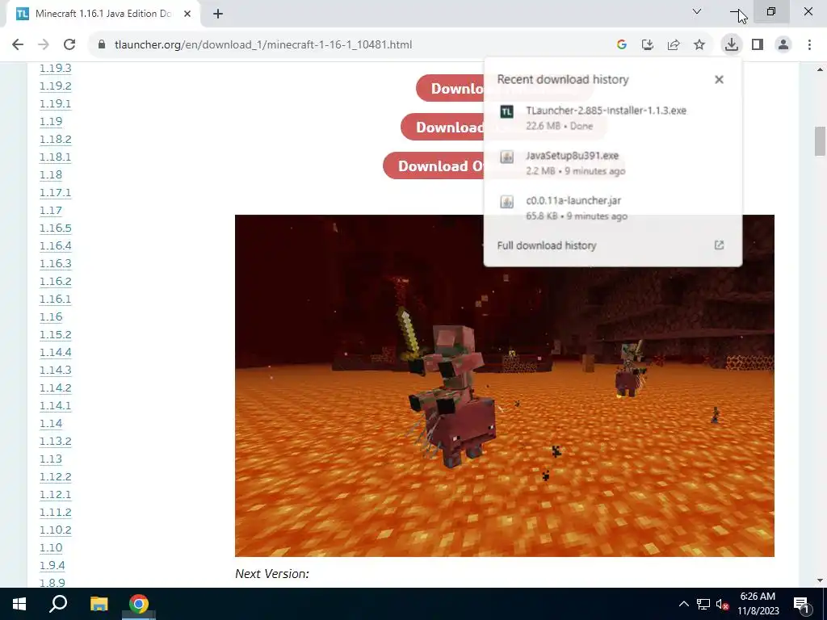This screenshot has height=620, width=827.
Task: Click the external link icon beside Full download history
Action: (x=719, y=245)
